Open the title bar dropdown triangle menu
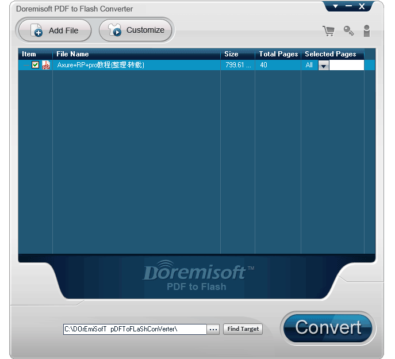The width and height of the screenshot is (395, 359). click(x=335, y=6)
